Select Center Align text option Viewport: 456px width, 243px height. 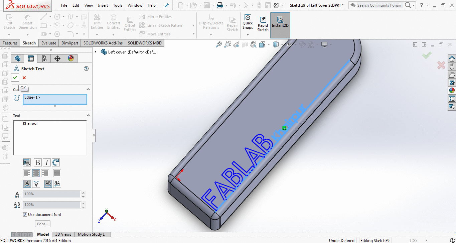click(x=36, y=173)
